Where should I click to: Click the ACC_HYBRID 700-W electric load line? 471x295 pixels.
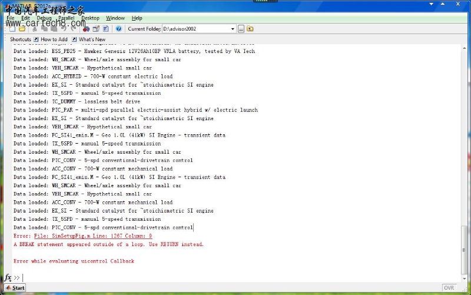click(93, 77)
